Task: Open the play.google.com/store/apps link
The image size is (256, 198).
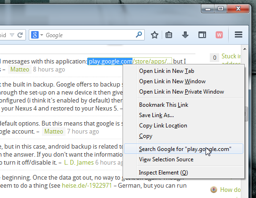Action: (x=130, y=62)
